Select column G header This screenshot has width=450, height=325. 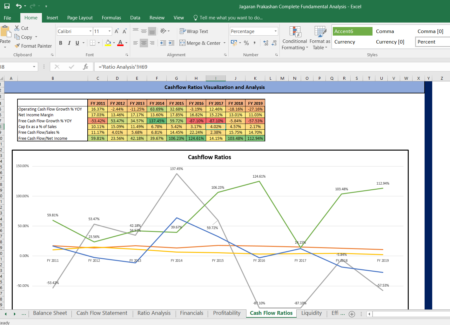click(176, 78)
